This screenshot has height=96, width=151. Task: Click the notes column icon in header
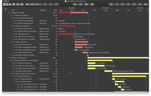pyautogui.click(x=6, y=9)
